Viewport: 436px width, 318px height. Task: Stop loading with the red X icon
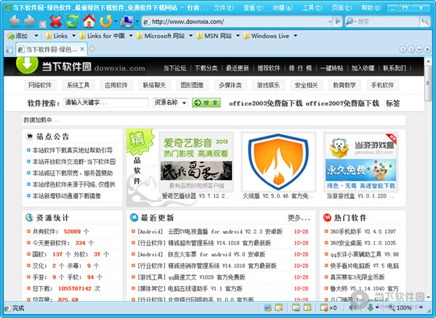click(56, 21)
